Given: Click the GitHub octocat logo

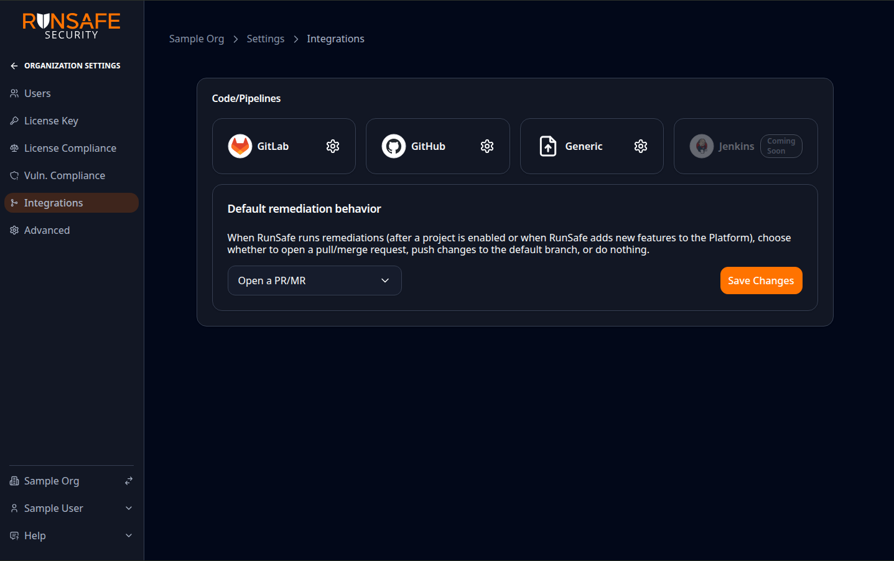Looking at the screenshot, I should point(394,146).
